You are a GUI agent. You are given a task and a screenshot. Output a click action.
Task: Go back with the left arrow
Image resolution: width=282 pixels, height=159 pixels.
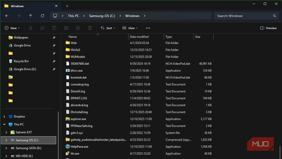(x=7, y=16)
